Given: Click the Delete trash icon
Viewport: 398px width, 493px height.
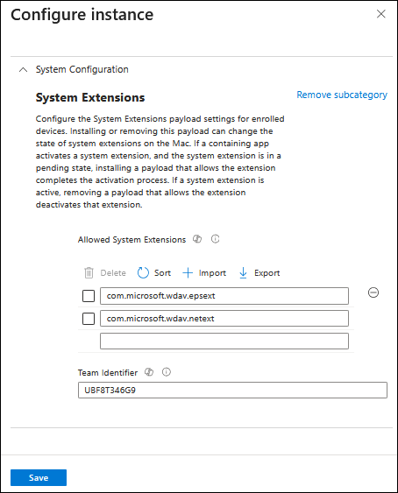Looking at the screenshot, I should (89, 272).
